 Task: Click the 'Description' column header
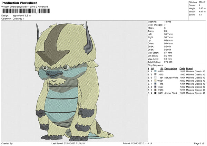[170, 69]
